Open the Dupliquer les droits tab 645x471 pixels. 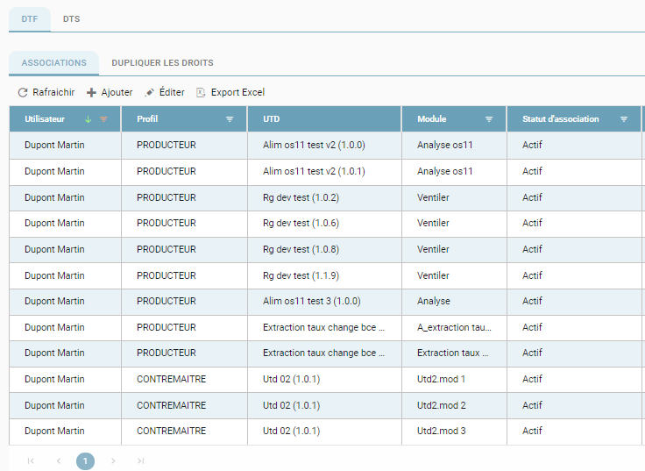click(x=162, y=63)
